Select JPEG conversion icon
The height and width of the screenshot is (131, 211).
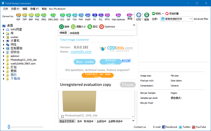tap(44, 15)
